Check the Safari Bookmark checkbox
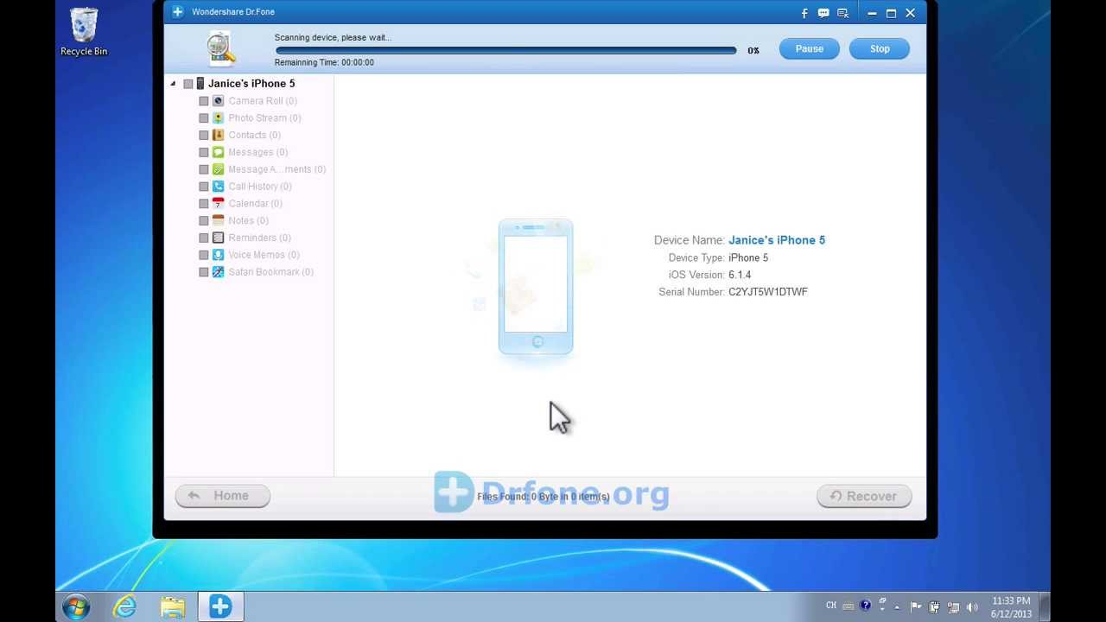The width and height of the screenshot is (1106, 622). [204, 272]
